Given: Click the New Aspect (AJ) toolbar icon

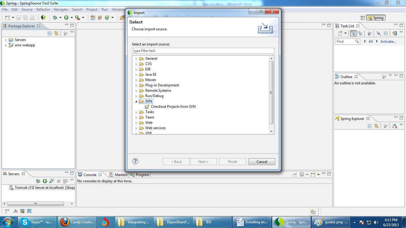Looking at the screenshot, I should (x=93, y=18).
